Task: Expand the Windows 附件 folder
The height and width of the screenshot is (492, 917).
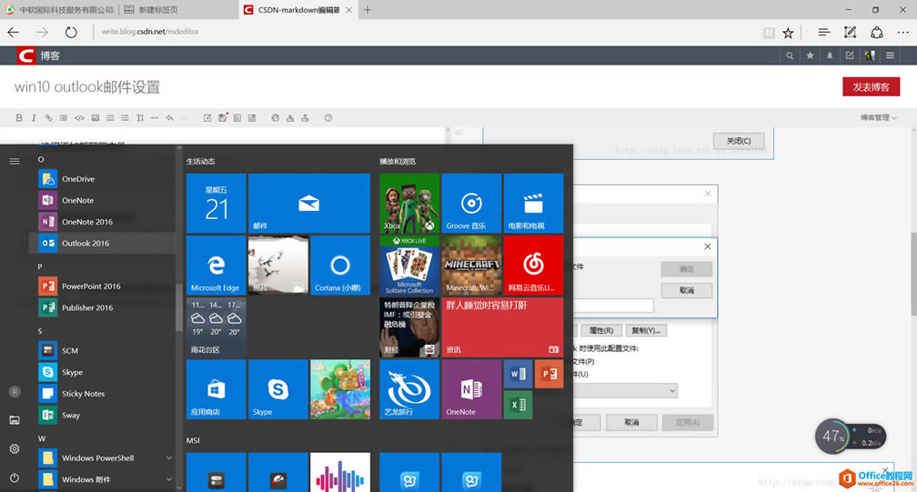Action: 169,479
